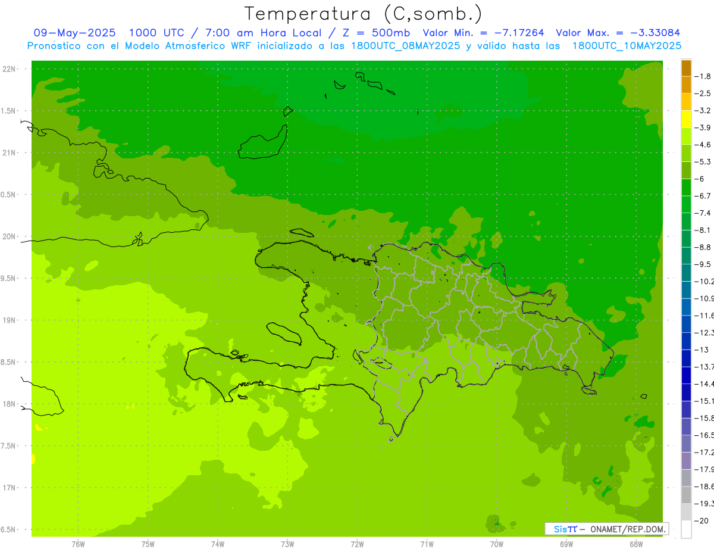Select the green swatch between -6 and -6.7

pos(686,188)
